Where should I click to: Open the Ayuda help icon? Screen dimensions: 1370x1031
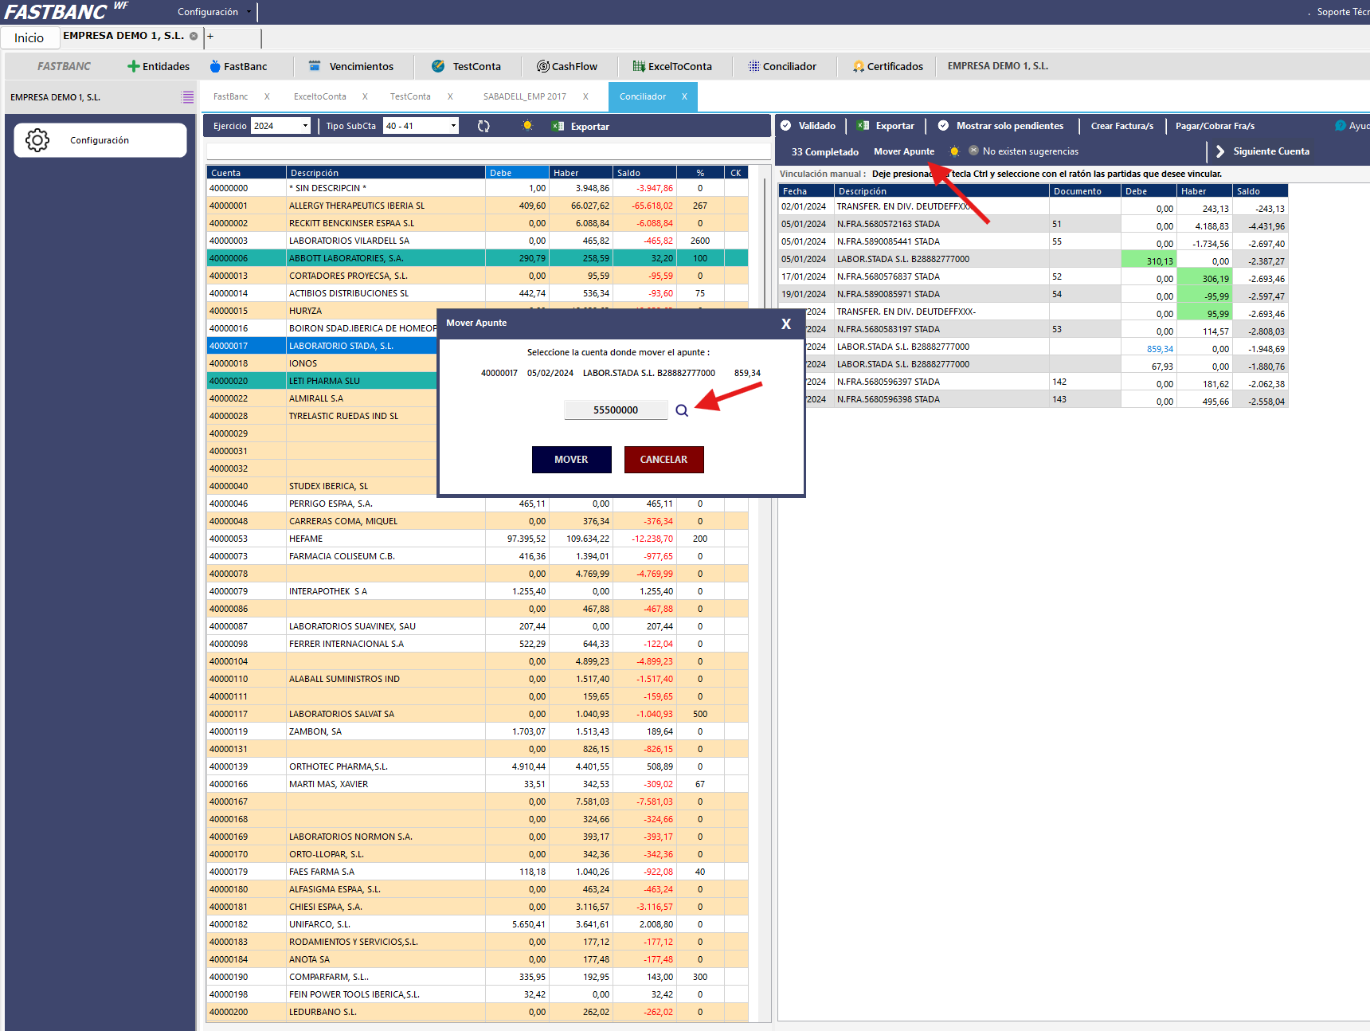pyautogui.click(x=1341, y=125)
